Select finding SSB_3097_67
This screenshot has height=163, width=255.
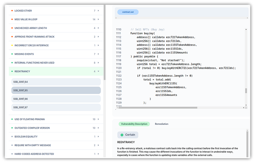click(56, 108)
